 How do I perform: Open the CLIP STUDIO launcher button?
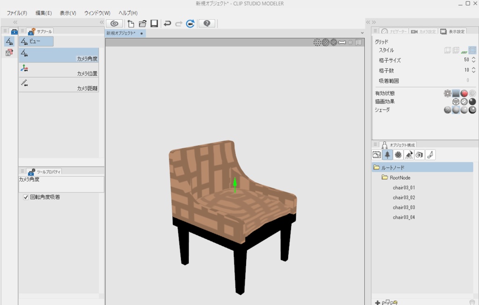click(x=115, y=23)
